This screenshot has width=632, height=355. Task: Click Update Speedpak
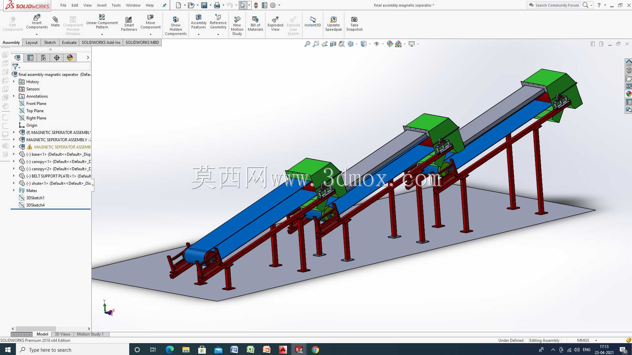coord(333,24)
